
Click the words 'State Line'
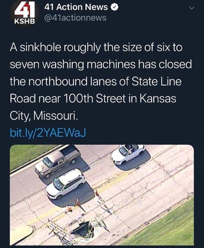tap(156, 81)
